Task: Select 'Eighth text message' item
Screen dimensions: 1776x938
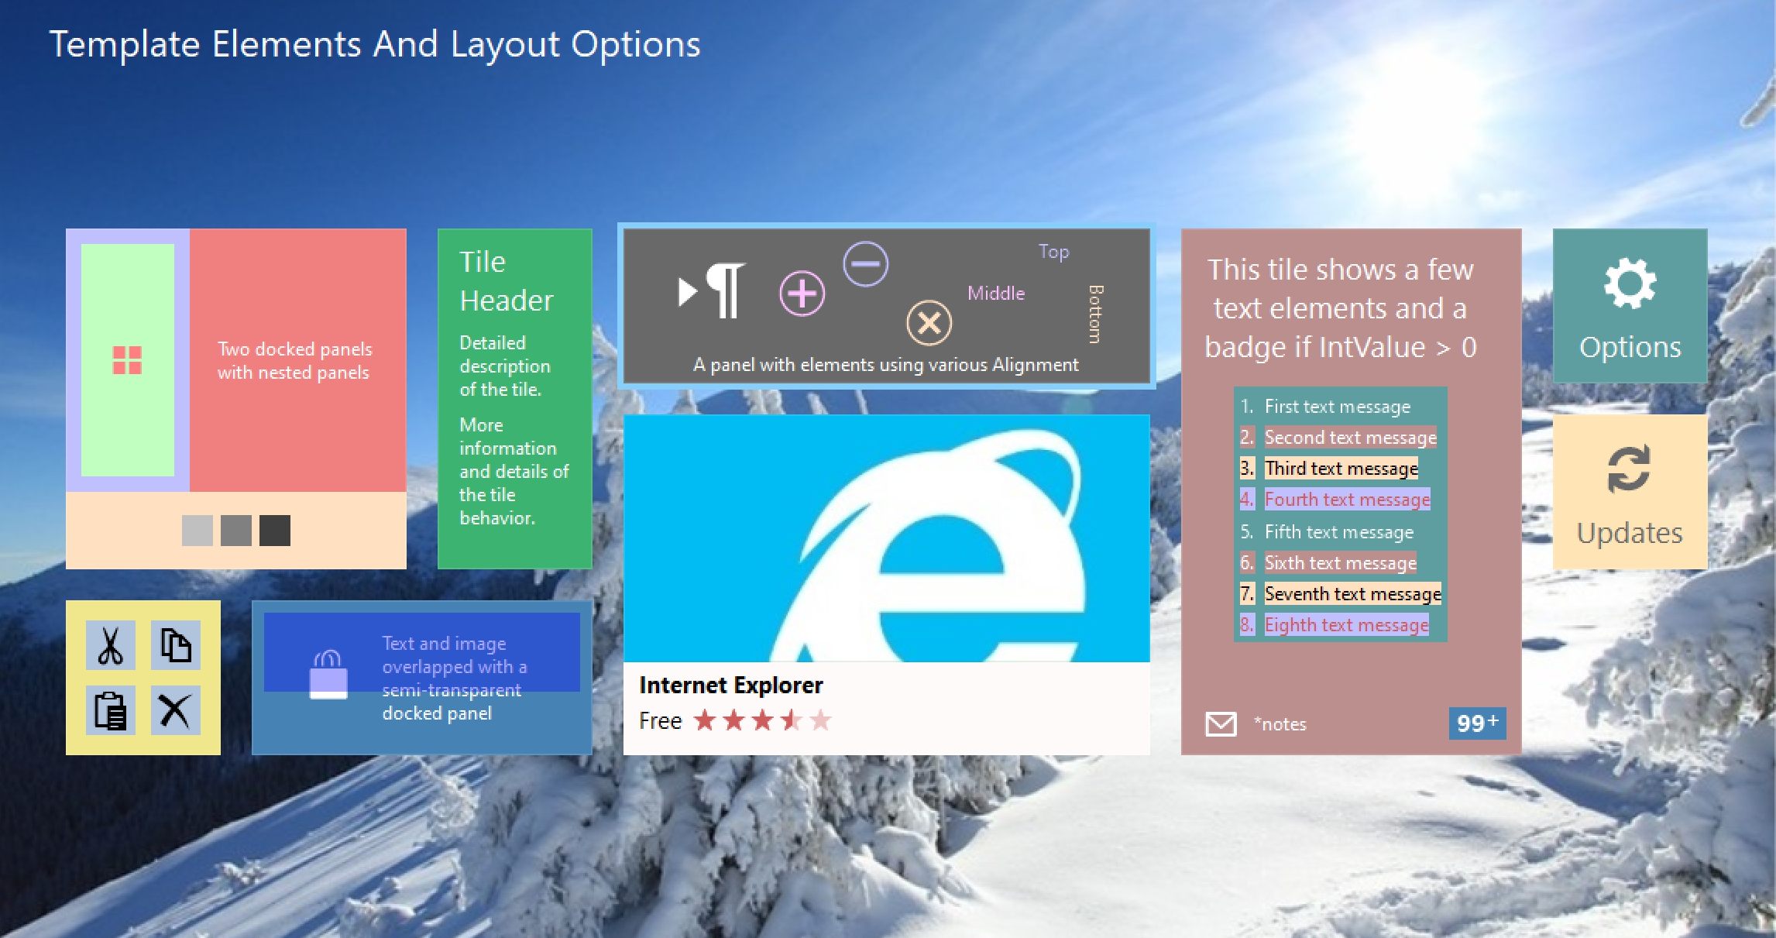Action: click(x=1346, y=624)
